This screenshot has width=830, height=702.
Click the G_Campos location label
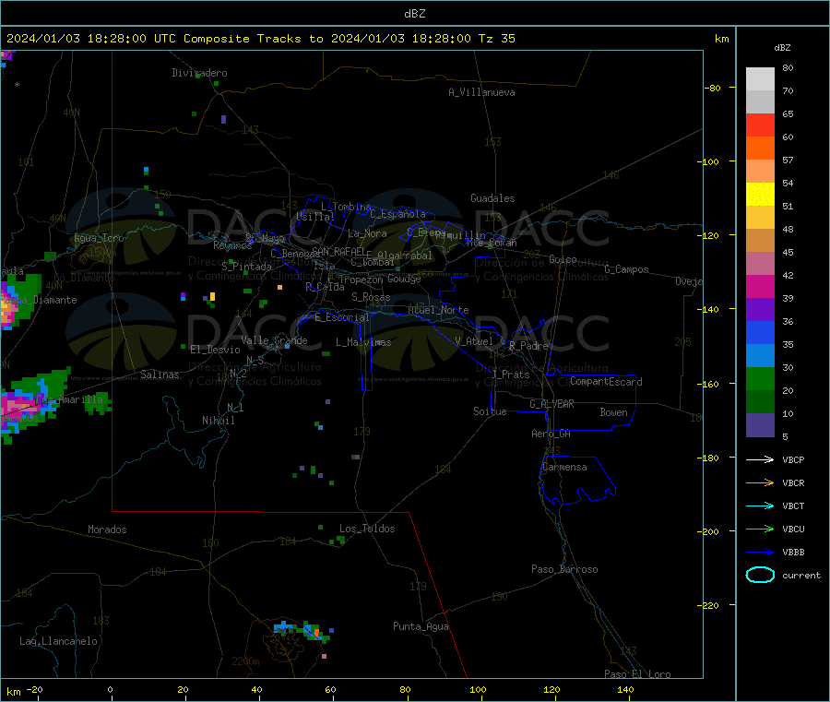click(x=627, y=269)
